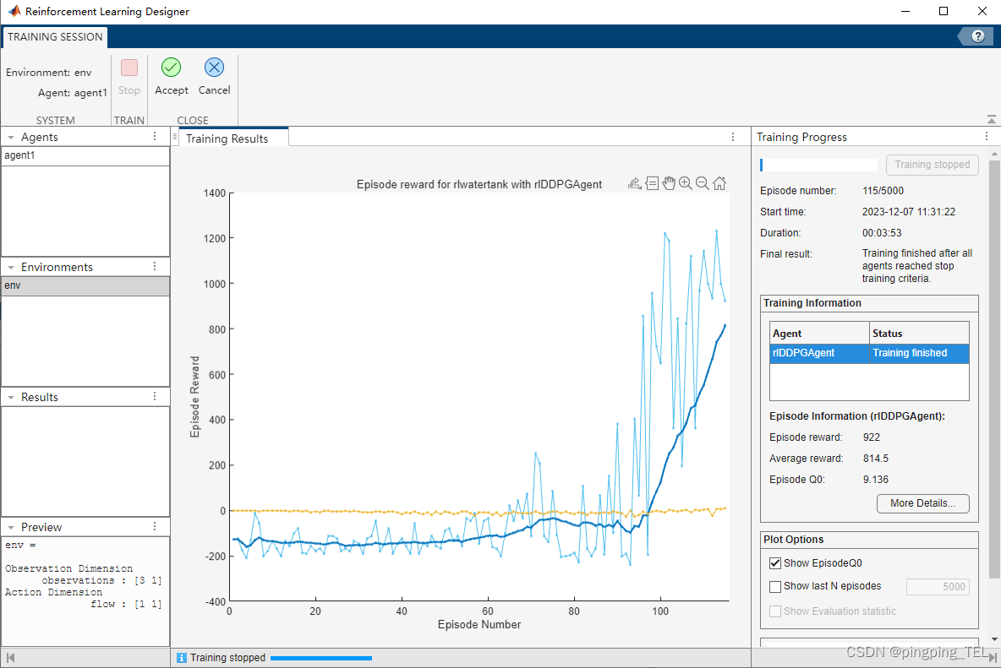
Task: Click the Episode reward value 922
Action: click(x=872, y=437)
